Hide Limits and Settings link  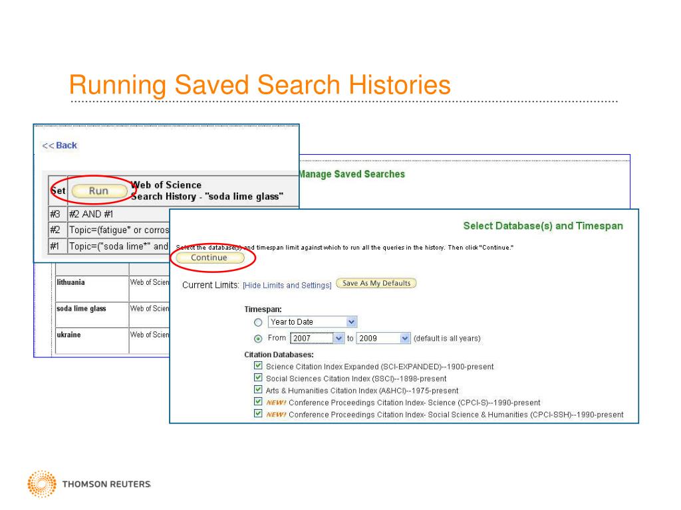pos(287,286)
